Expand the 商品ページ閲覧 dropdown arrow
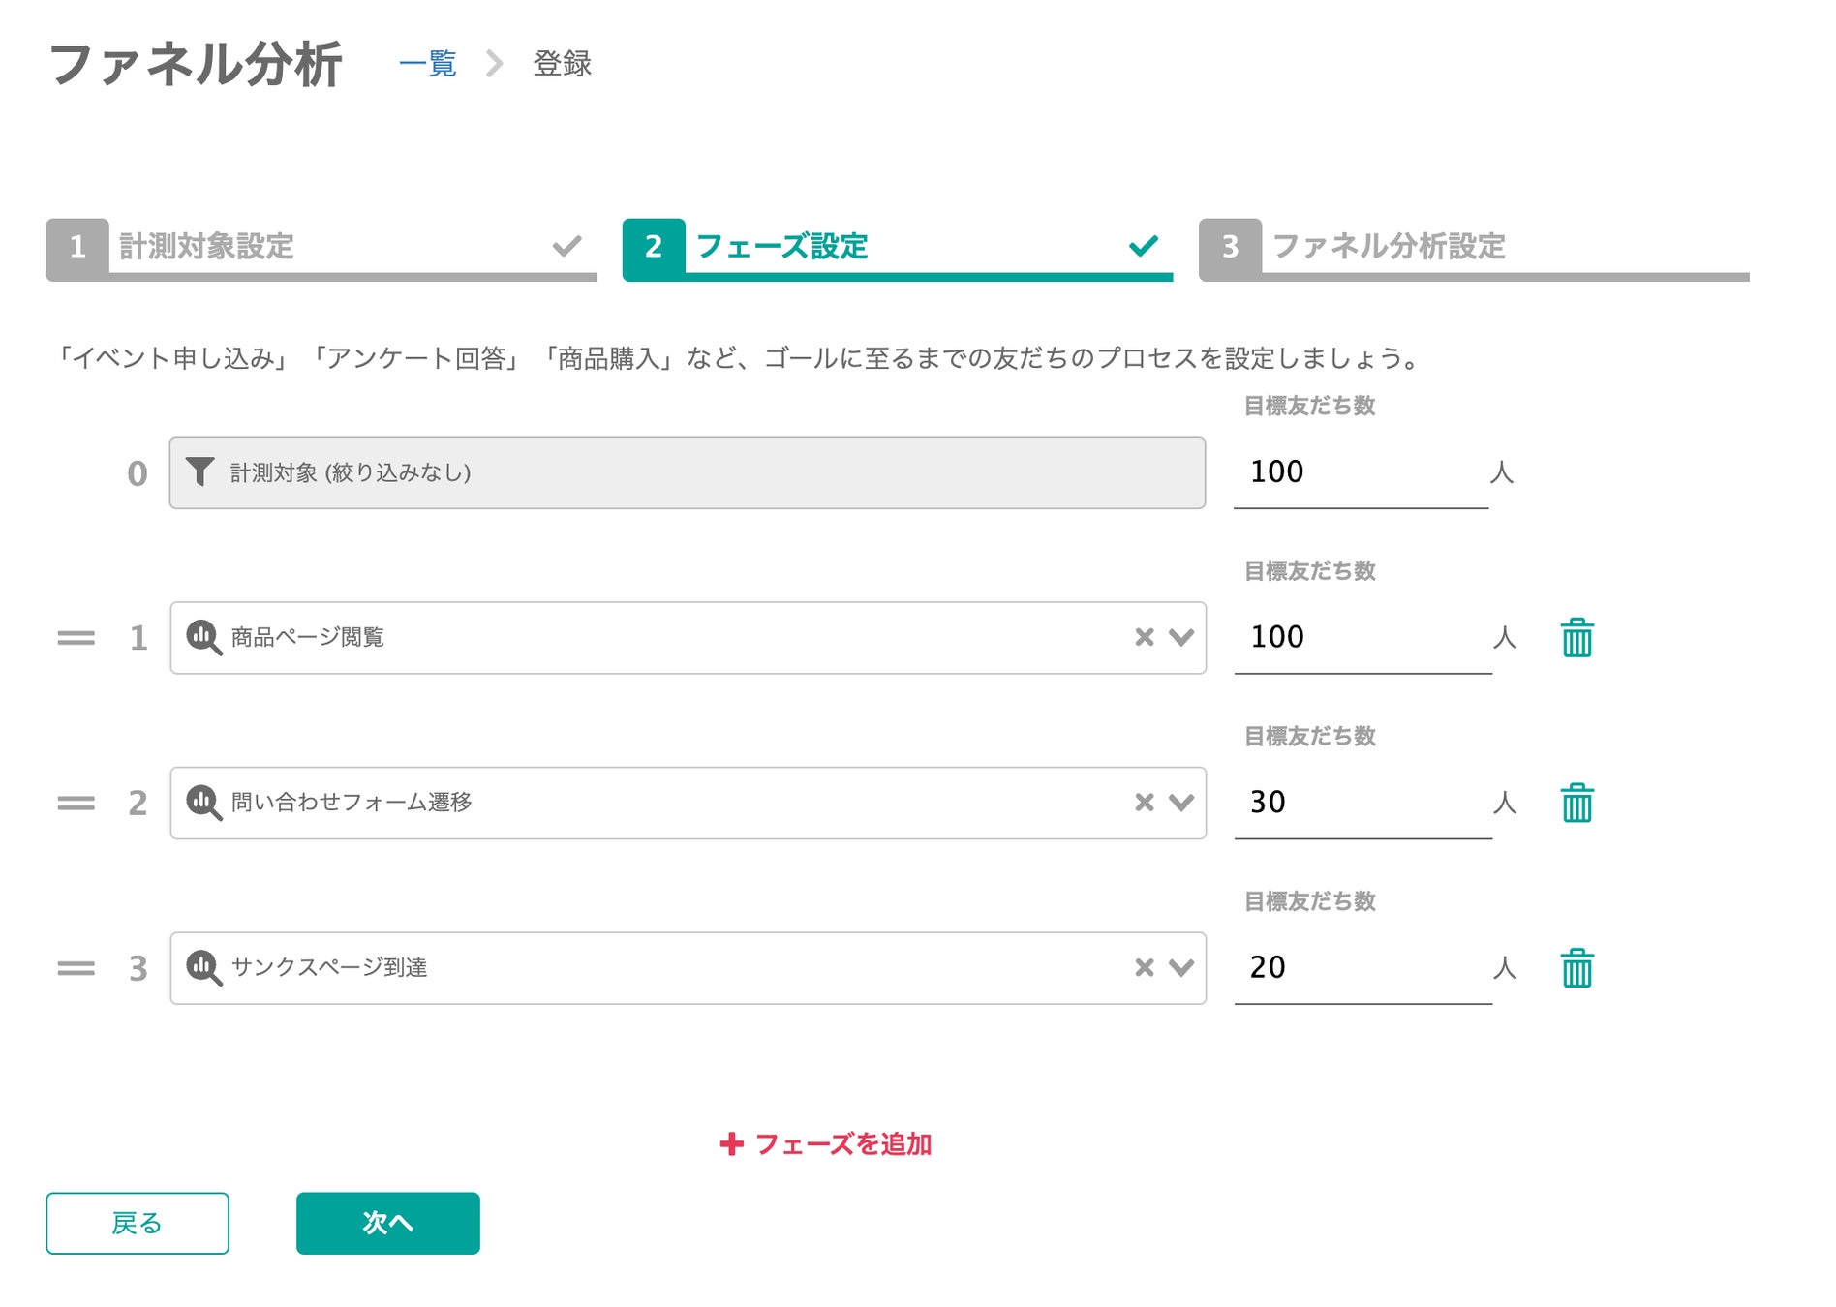Screen dimensions: 1836x1307 1180,637
